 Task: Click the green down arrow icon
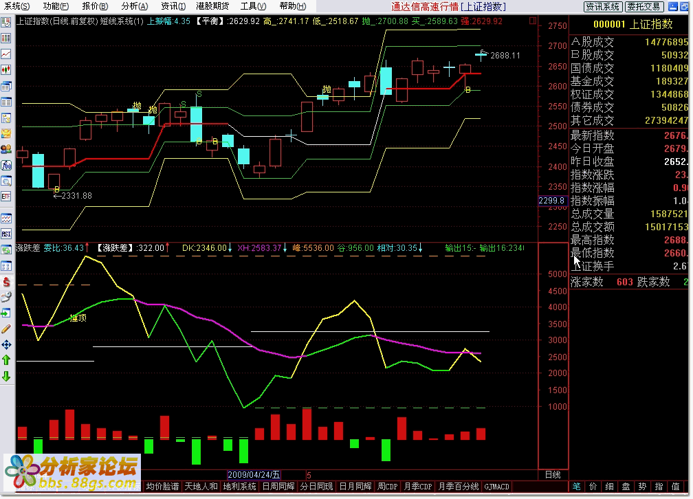(6, 376)
